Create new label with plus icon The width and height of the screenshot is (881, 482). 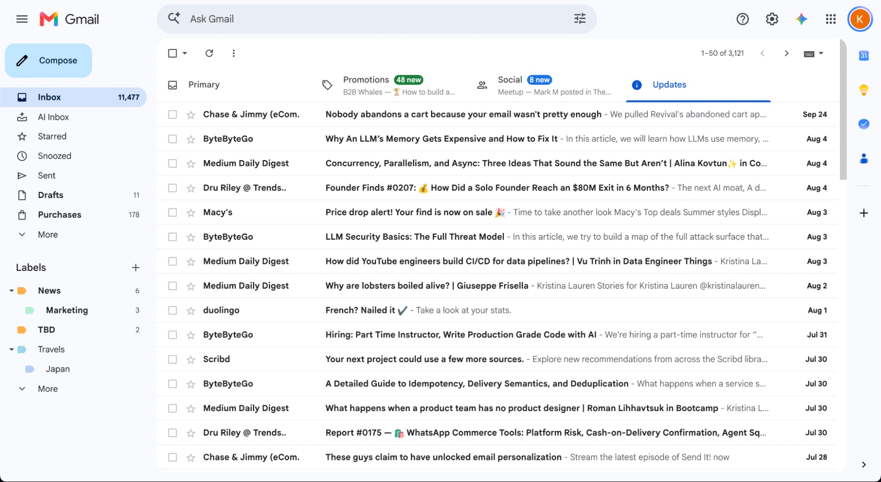pos(136,267)
